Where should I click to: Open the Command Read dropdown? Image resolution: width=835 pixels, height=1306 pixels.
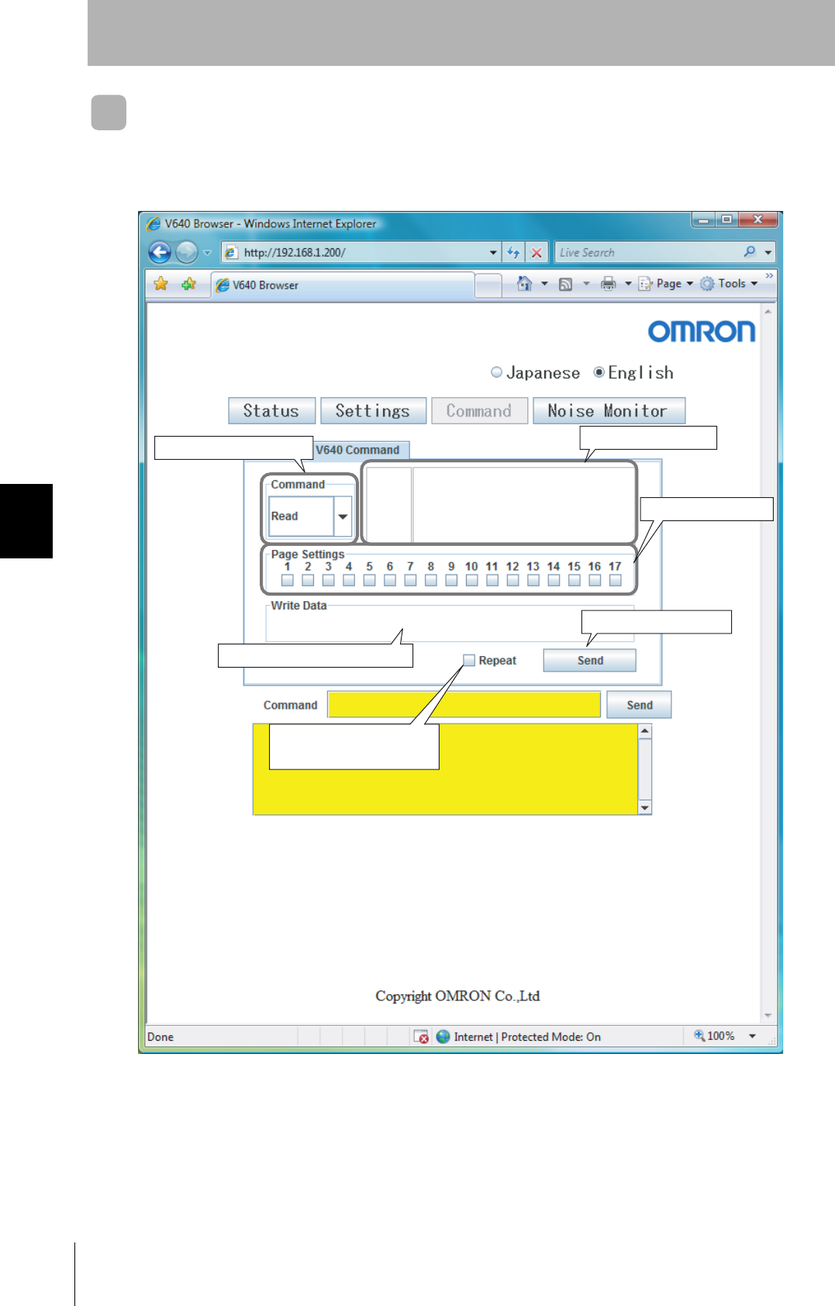click(343, 517)
